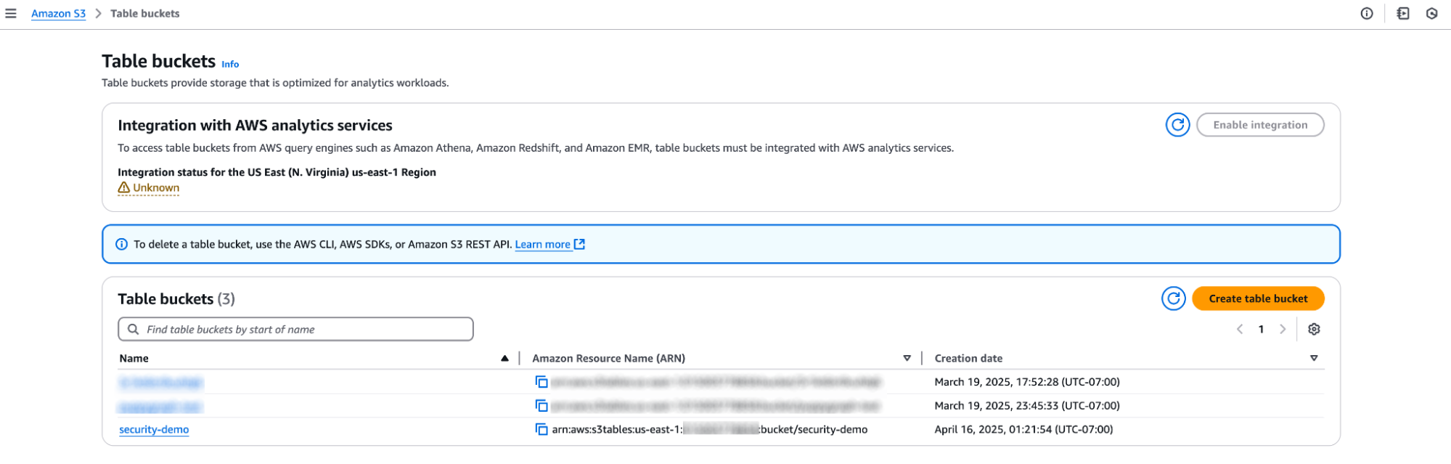Open the Learn more link
Screen dimensions: 1451x464
click(x=542, y=244)
